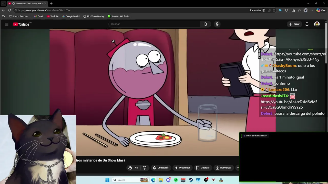The width and height of the screenshot is (328, 184).
Task: Reload the current page
Action: point(9,10)
